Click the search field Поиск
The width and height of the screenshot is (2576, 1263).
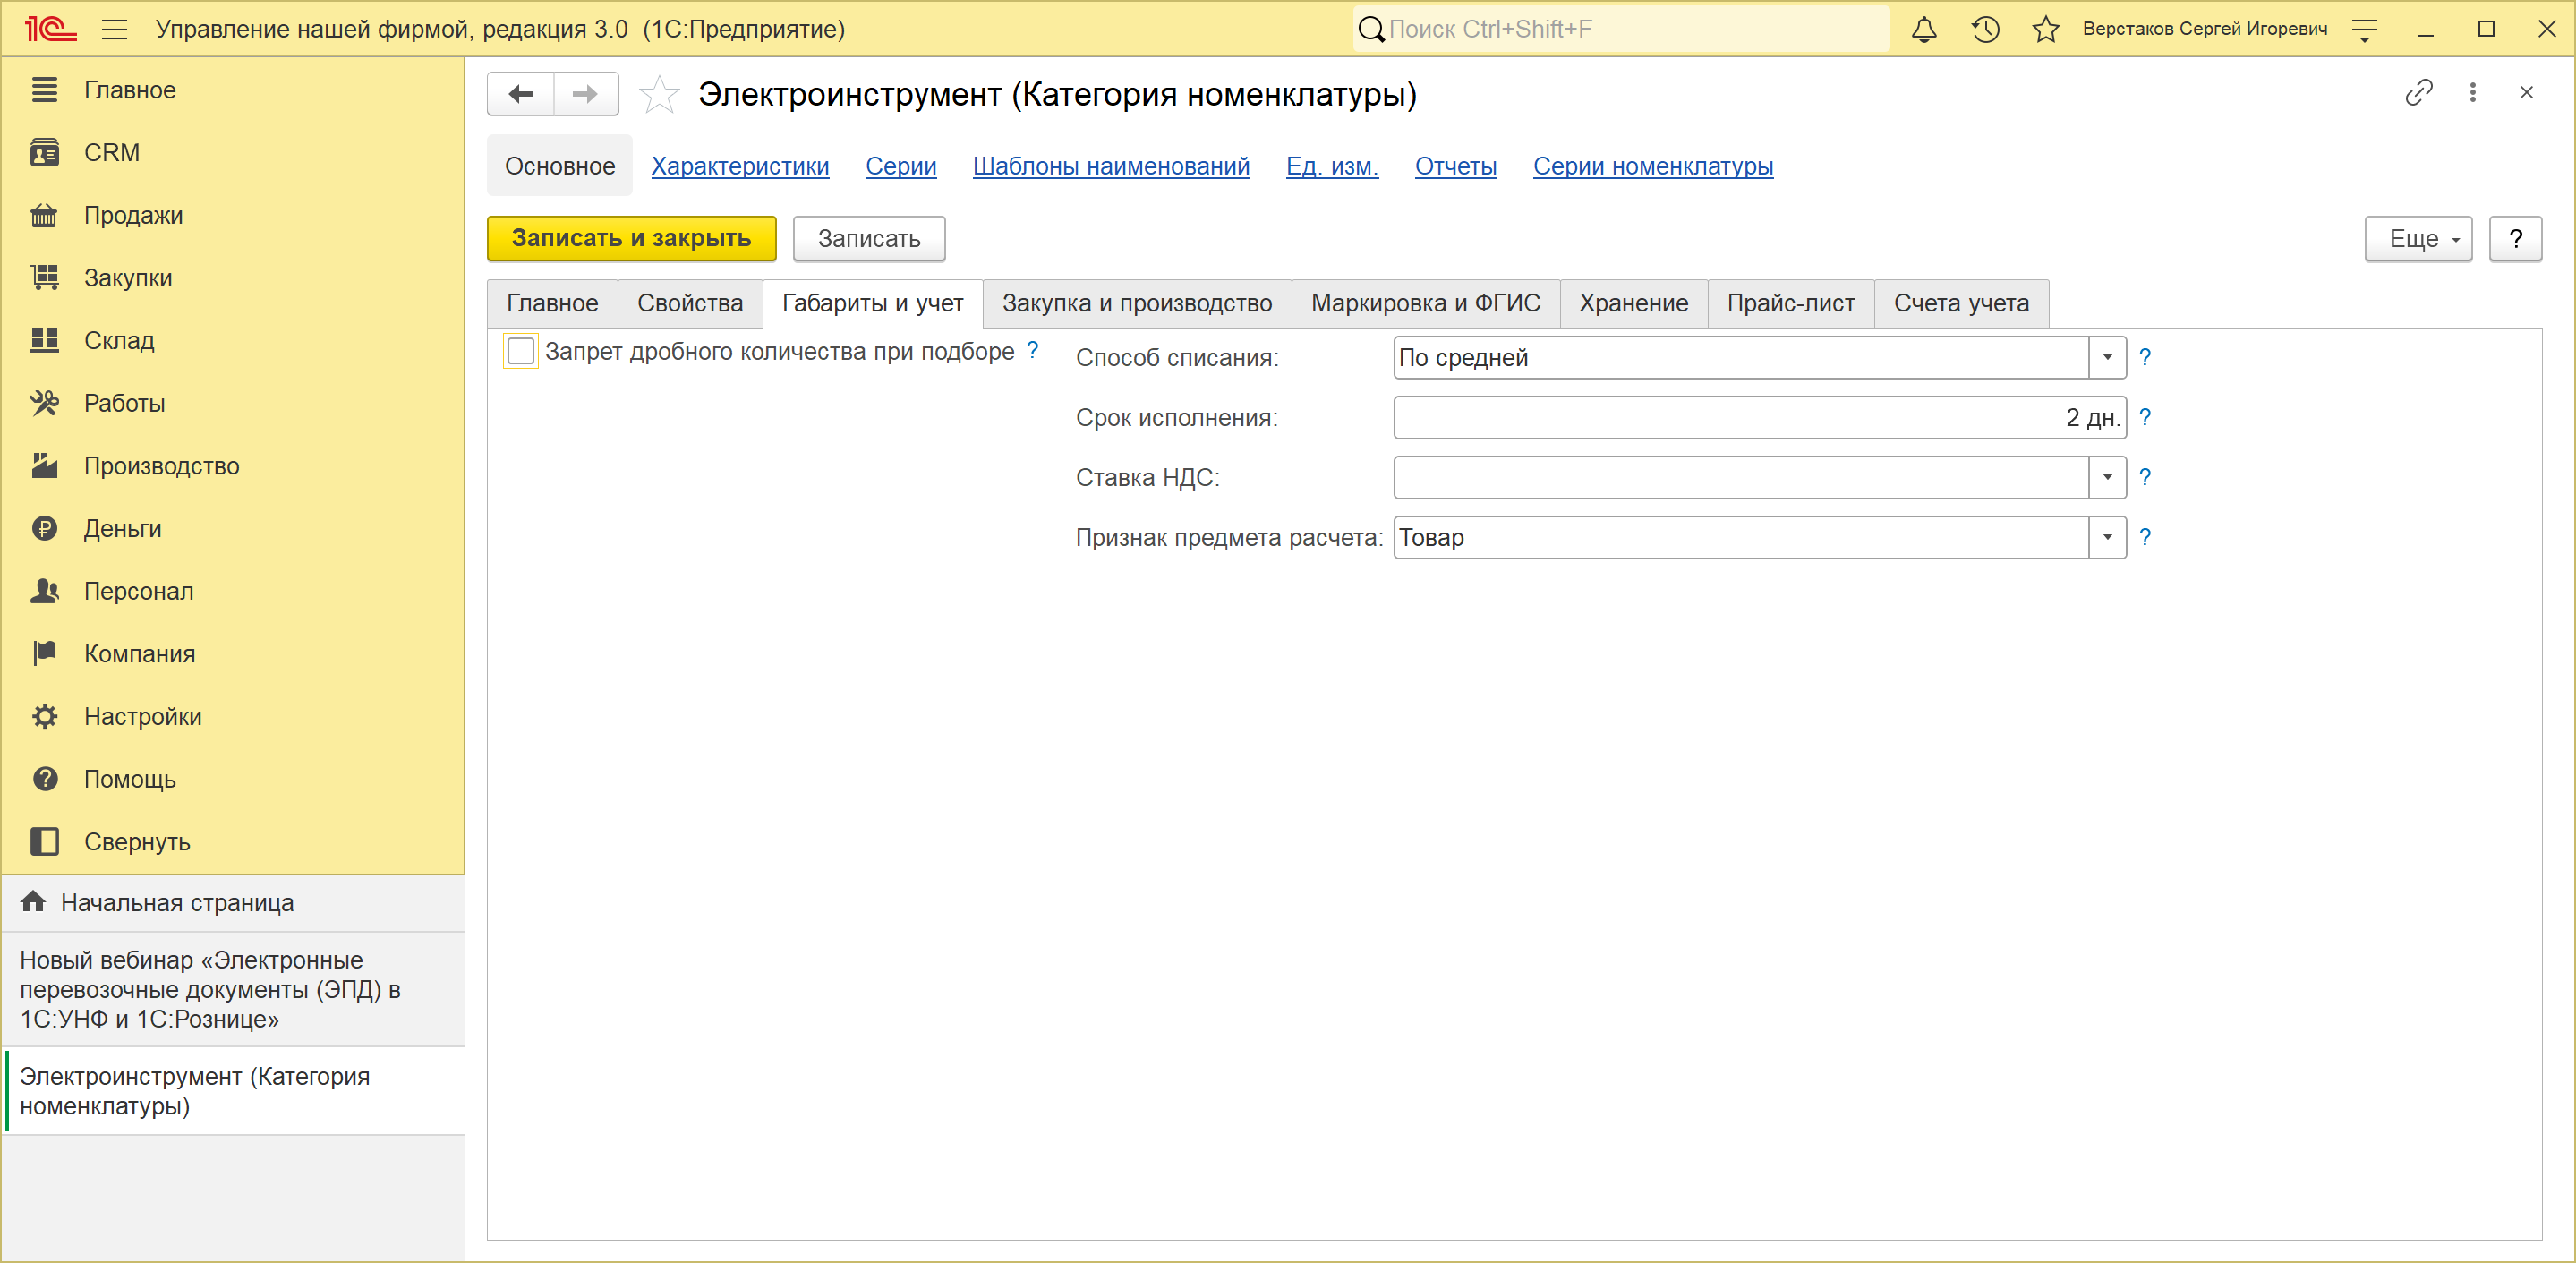1621,29
